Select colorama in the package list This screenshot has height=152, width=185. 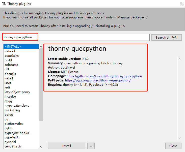(21, 65)
